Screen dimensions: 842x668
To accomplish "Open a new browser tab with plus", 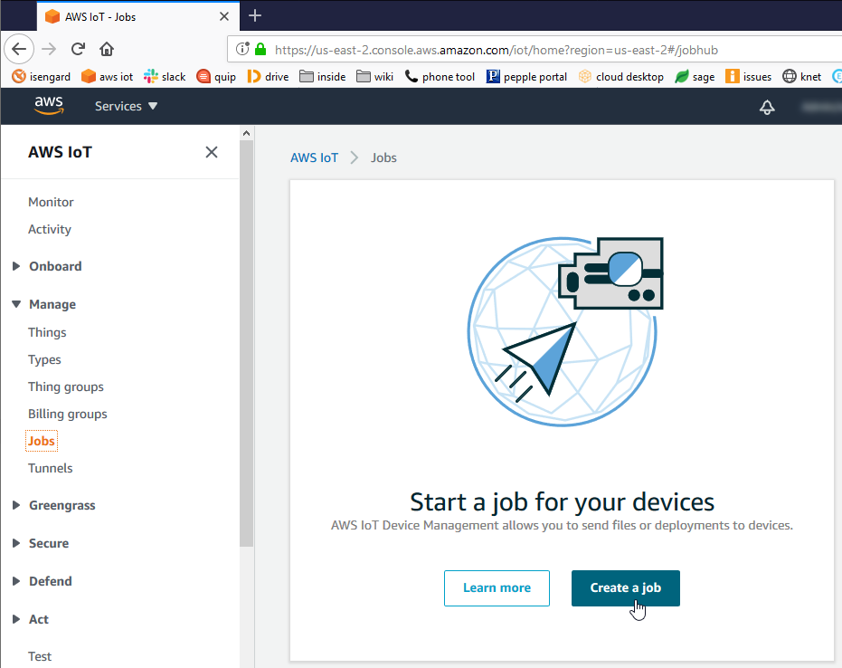I will pyautogui.click(x=255, y=16).
